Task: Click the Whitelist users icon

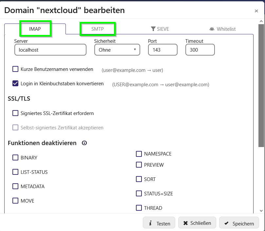Action: [212, 29]
